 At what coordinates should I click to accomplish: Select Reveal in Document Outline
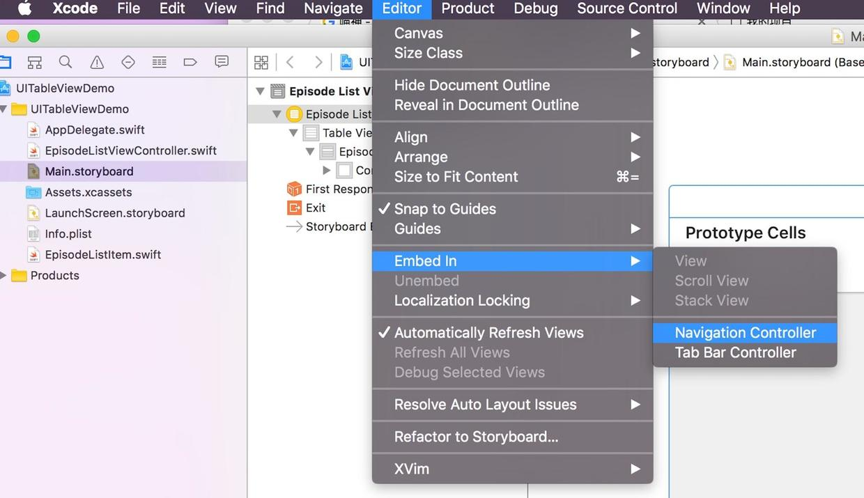tap(512, 104)
